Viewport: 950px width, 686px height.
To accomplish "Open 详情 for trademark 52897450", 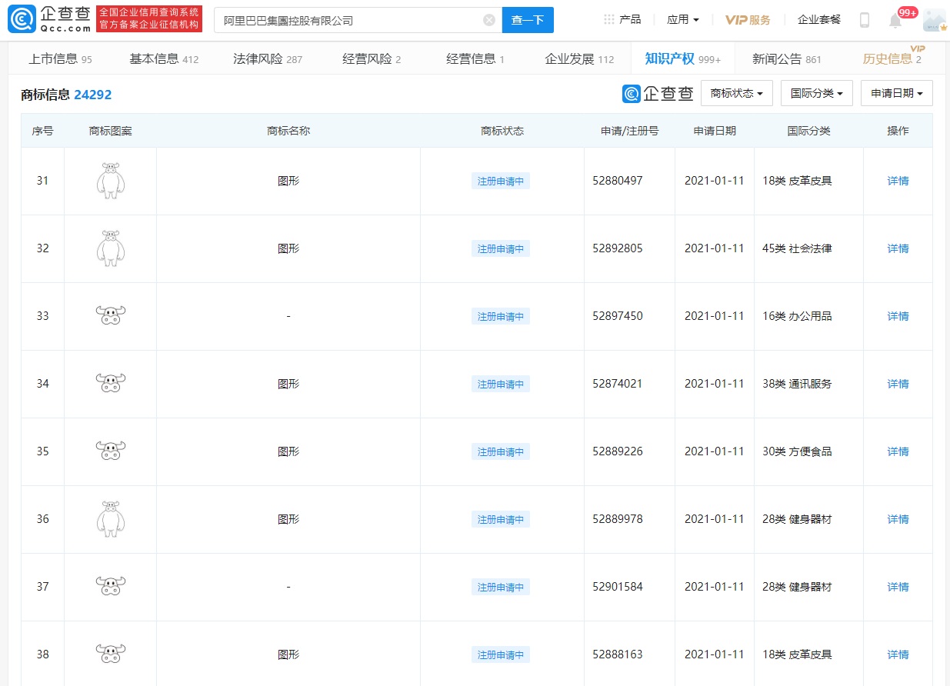I will tap(898, 316).
